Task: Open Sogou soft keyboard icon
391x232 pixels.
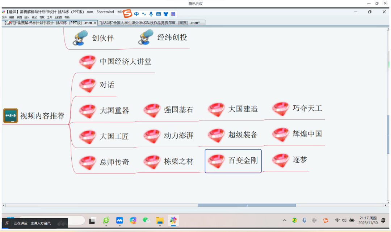Action: (x=158, y=14)
